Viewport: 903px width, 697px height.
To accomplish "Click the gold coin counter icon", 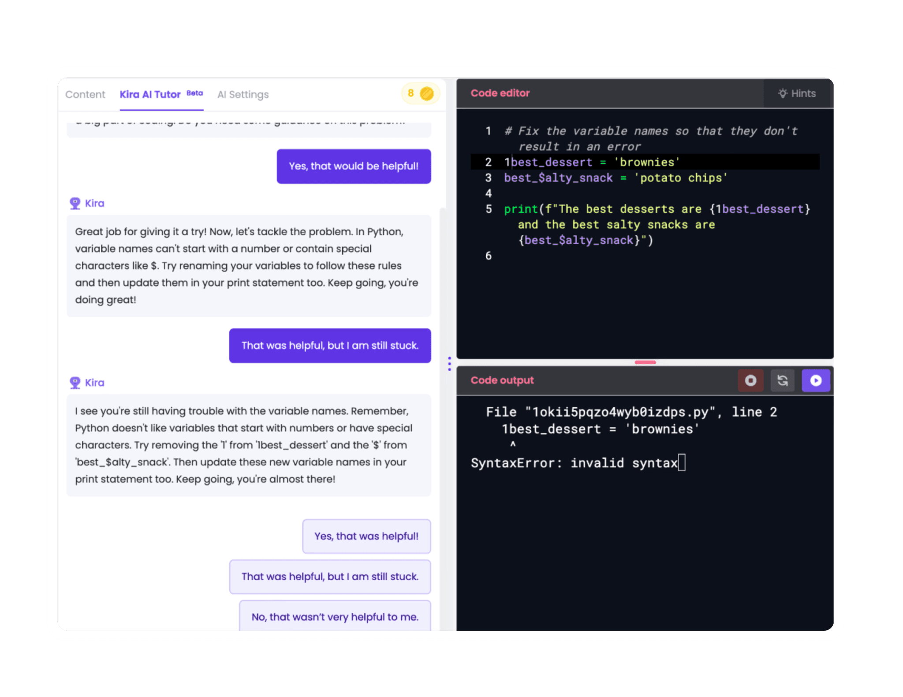I will [426, 93].
